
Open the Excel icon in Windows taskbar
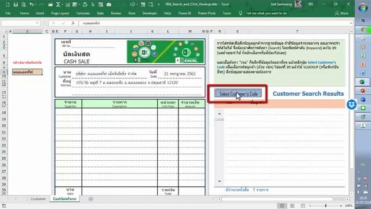point(362,82)
